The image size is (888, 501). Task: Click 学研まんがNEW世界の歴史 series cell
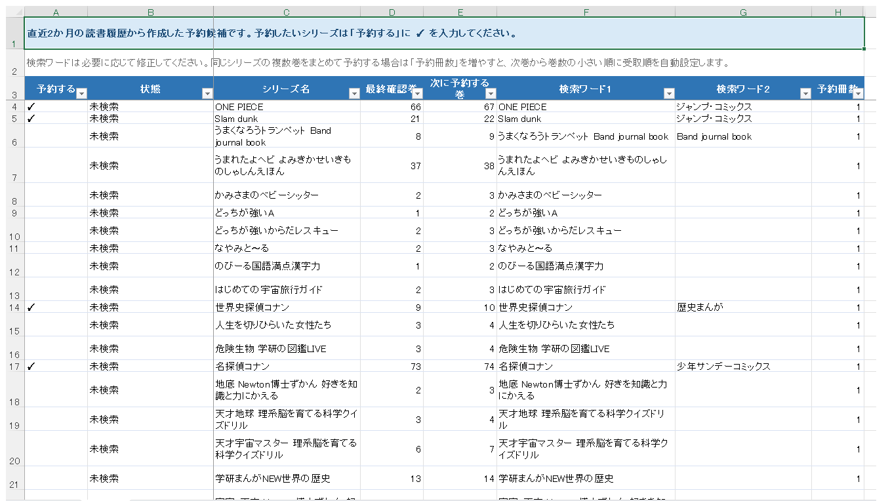(x=287, y=478)
